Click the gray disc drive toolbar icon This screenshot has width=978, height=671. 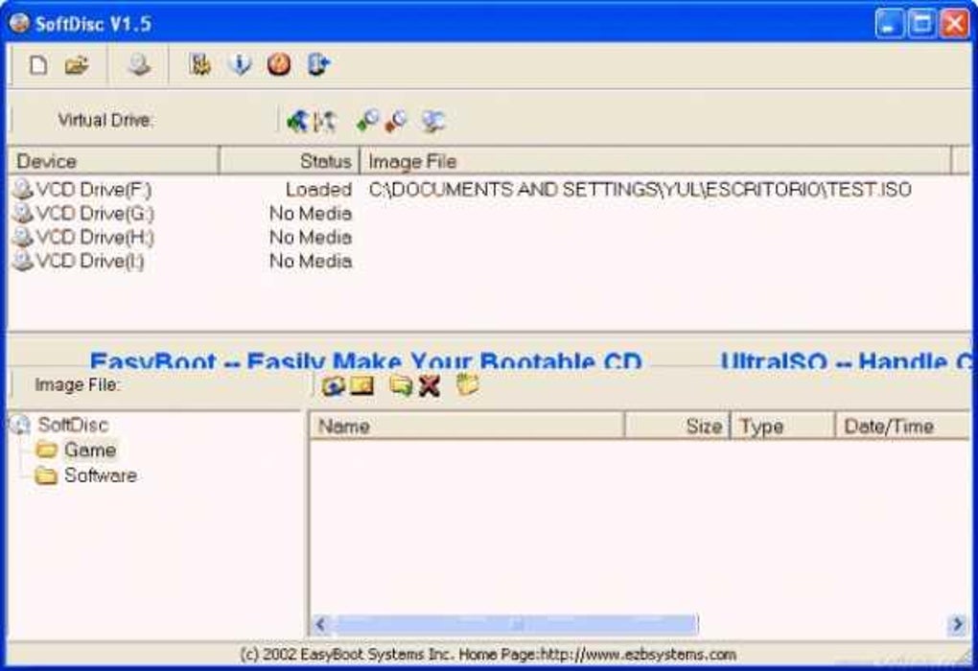click(139, 64)
